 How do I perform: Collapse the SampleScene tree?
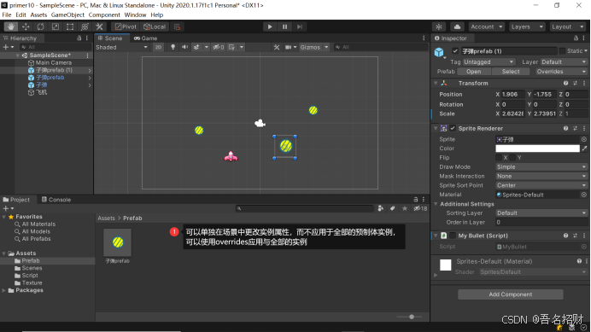(x=17, y=55)
